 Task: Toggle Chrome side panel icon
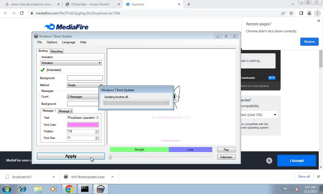pyautogui.click(x=301, y=13)
